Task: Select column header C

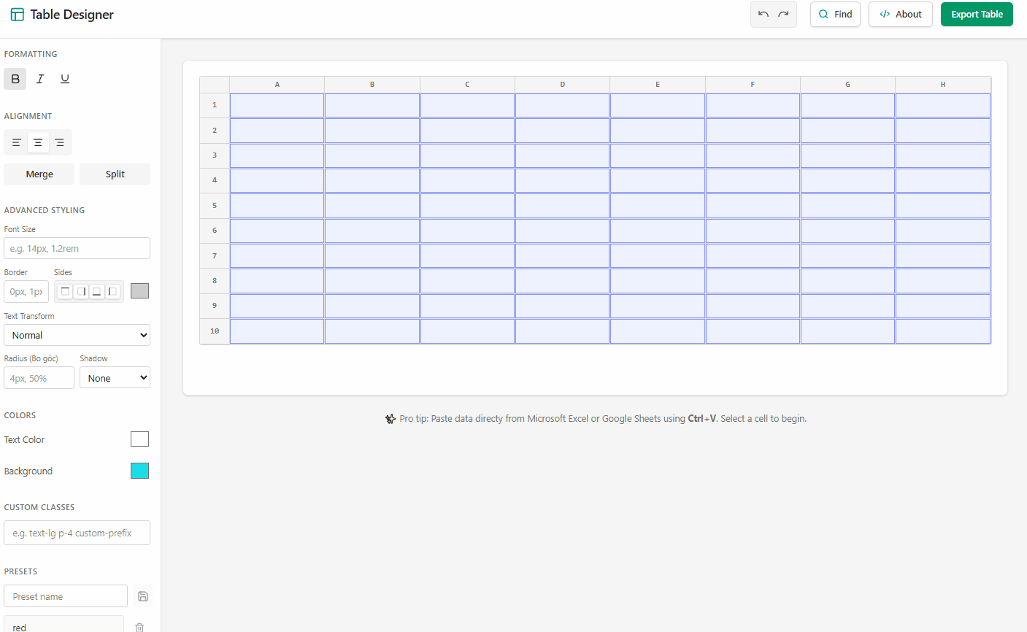Action: point(467,85)
